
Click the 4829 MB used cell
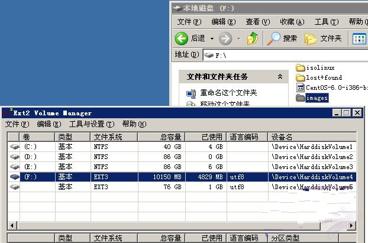[x=206, y=177]
